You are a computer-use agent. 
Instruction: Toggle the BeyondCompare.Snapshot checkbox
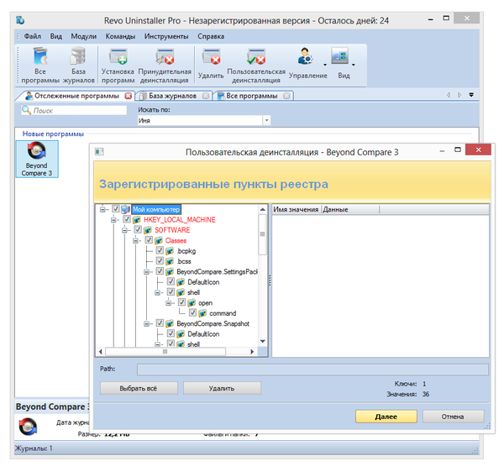tap(160, 323)
